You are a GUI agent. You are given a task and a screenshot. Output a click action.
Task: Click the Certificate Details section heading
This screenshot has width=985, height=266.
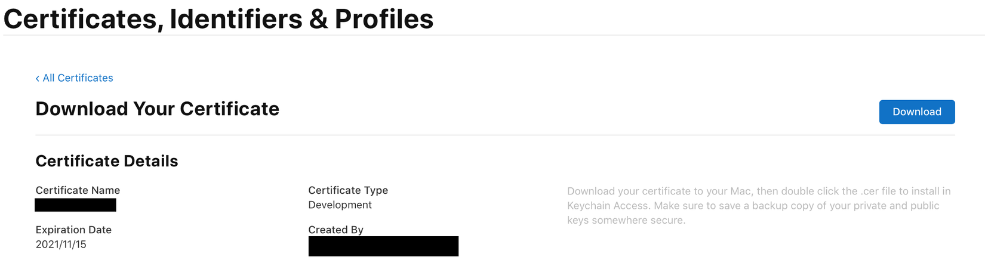[107, 161]
